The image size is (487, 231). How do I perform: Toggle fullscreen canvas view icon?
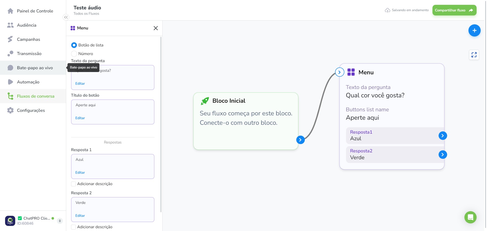click(474, 55)
